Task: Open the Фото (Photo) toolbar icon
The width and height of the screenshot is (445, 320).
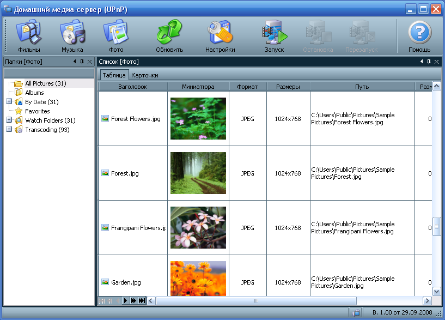Action: 116,36
